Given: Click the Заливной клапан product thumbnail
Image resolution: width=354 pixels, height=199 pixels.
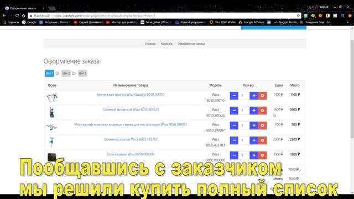Looking at the screenshot, I should click(x=52, y=142).
